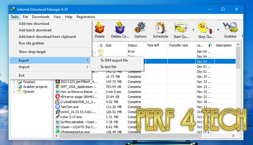Click the IDM app icon in title bar
This screenshot has width=253, height=145.
point(13,9)
